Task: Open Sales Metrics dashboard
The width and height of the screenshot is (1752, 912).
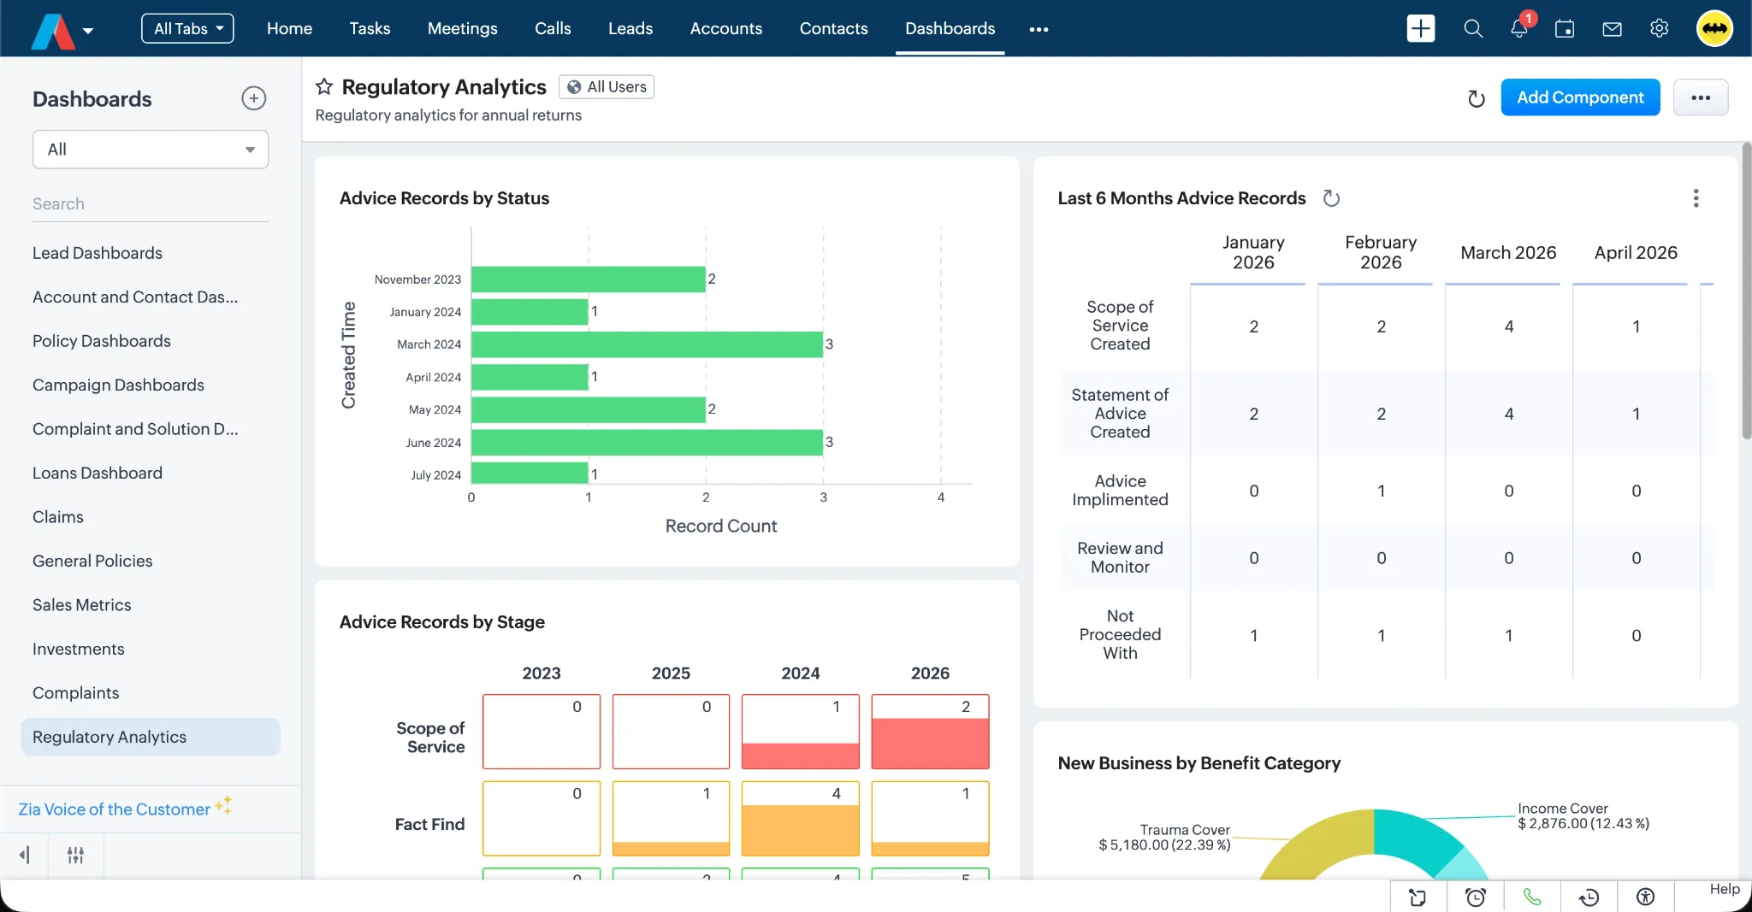Action: pos(82,605)
